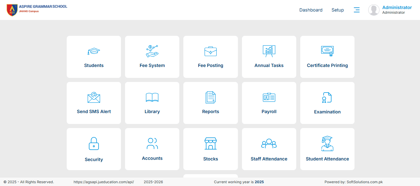Click the Accounts people icon
Screen dimensions: 420x186
coord(152,143)
